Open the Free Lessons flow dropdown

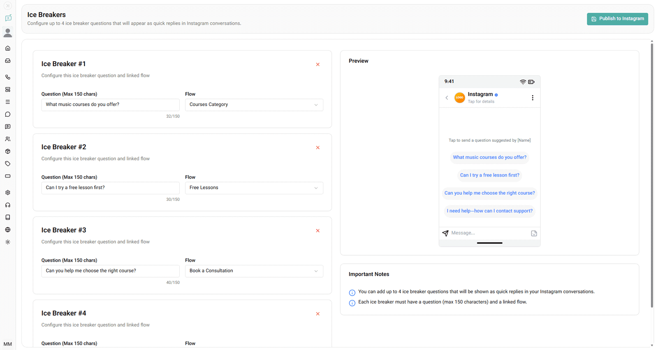click(x=254, y=188)
